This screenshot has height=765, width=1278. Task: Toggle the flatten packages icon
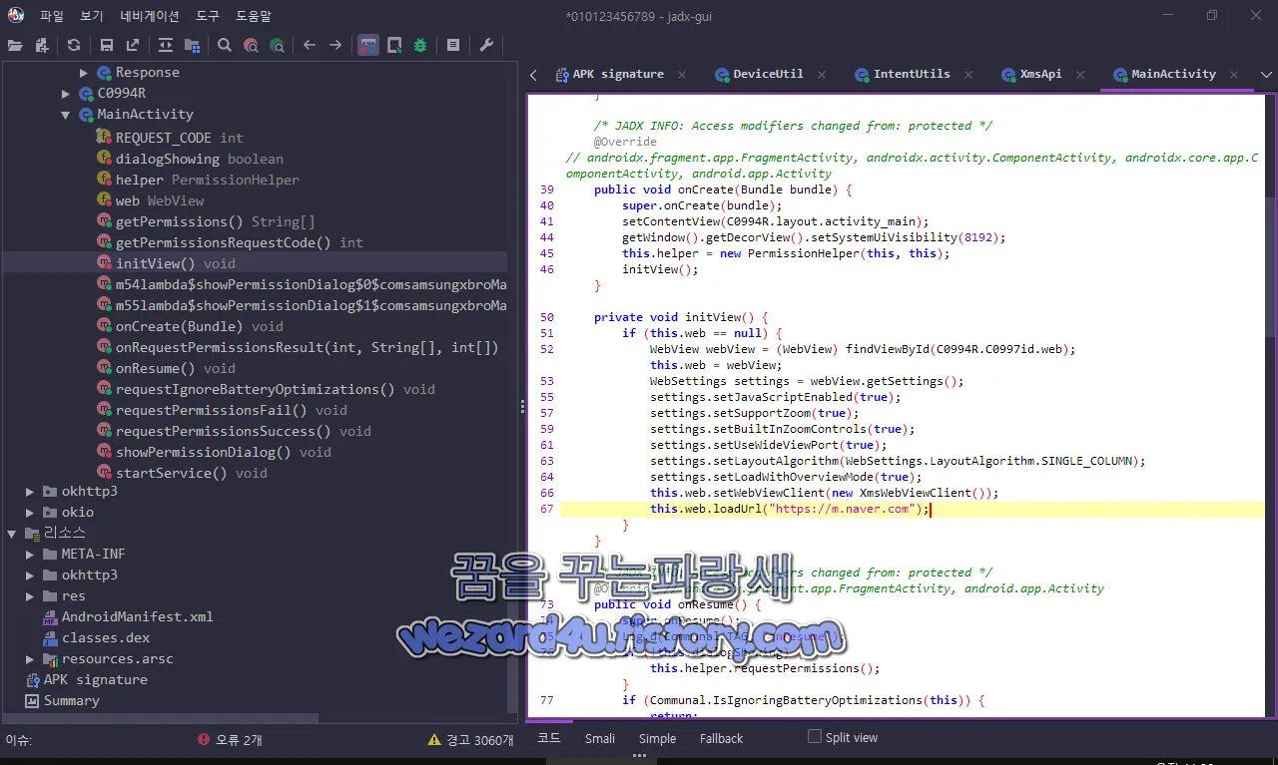tap(192, 45)
